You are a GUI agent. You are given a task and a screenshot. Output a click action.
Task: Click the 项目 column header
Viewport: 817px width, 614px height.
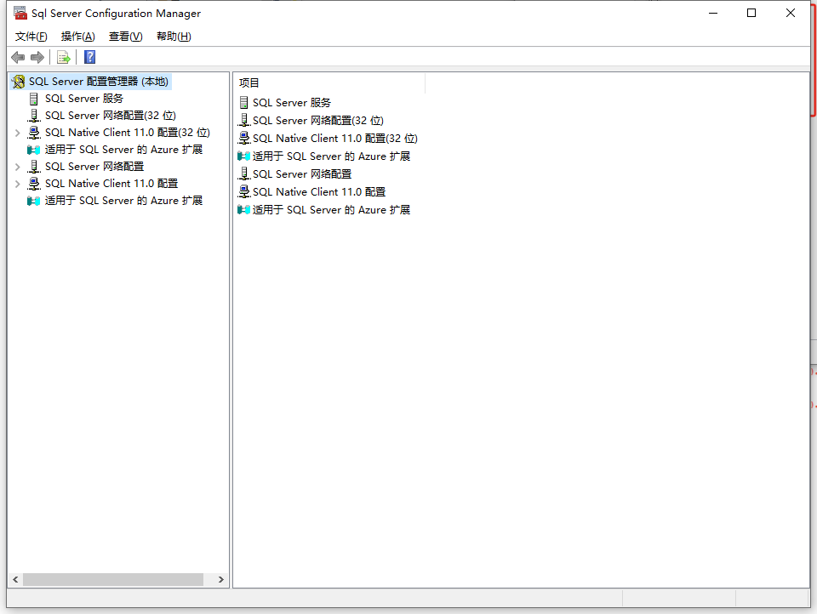[x=329, y=82]
